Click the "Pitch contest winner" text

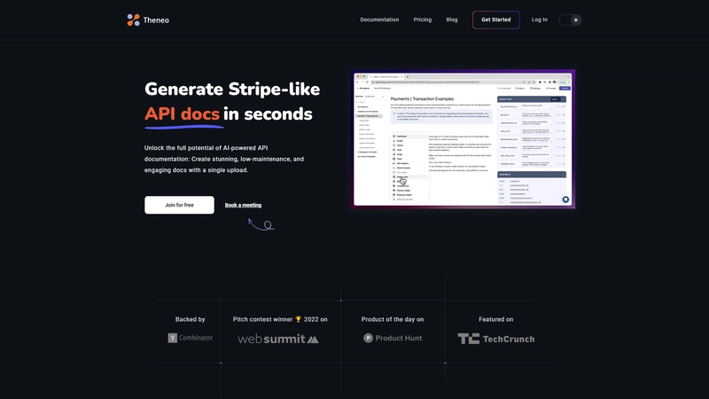(262, 319)
